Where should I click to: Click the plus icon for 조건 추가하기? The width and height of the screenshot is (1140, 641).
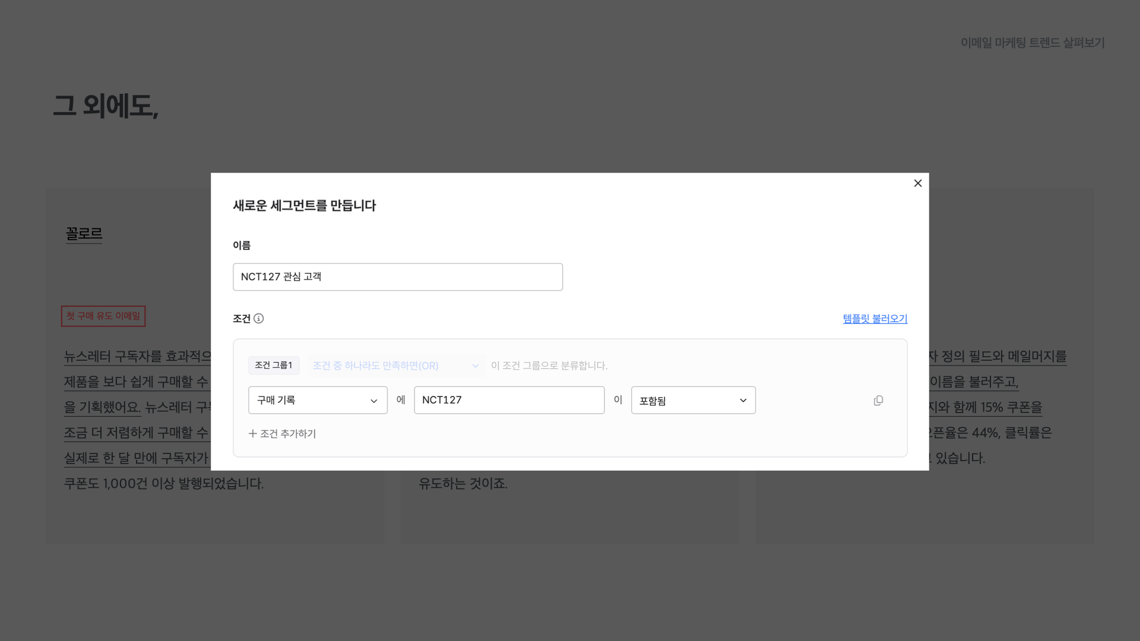tap(252, 434)
